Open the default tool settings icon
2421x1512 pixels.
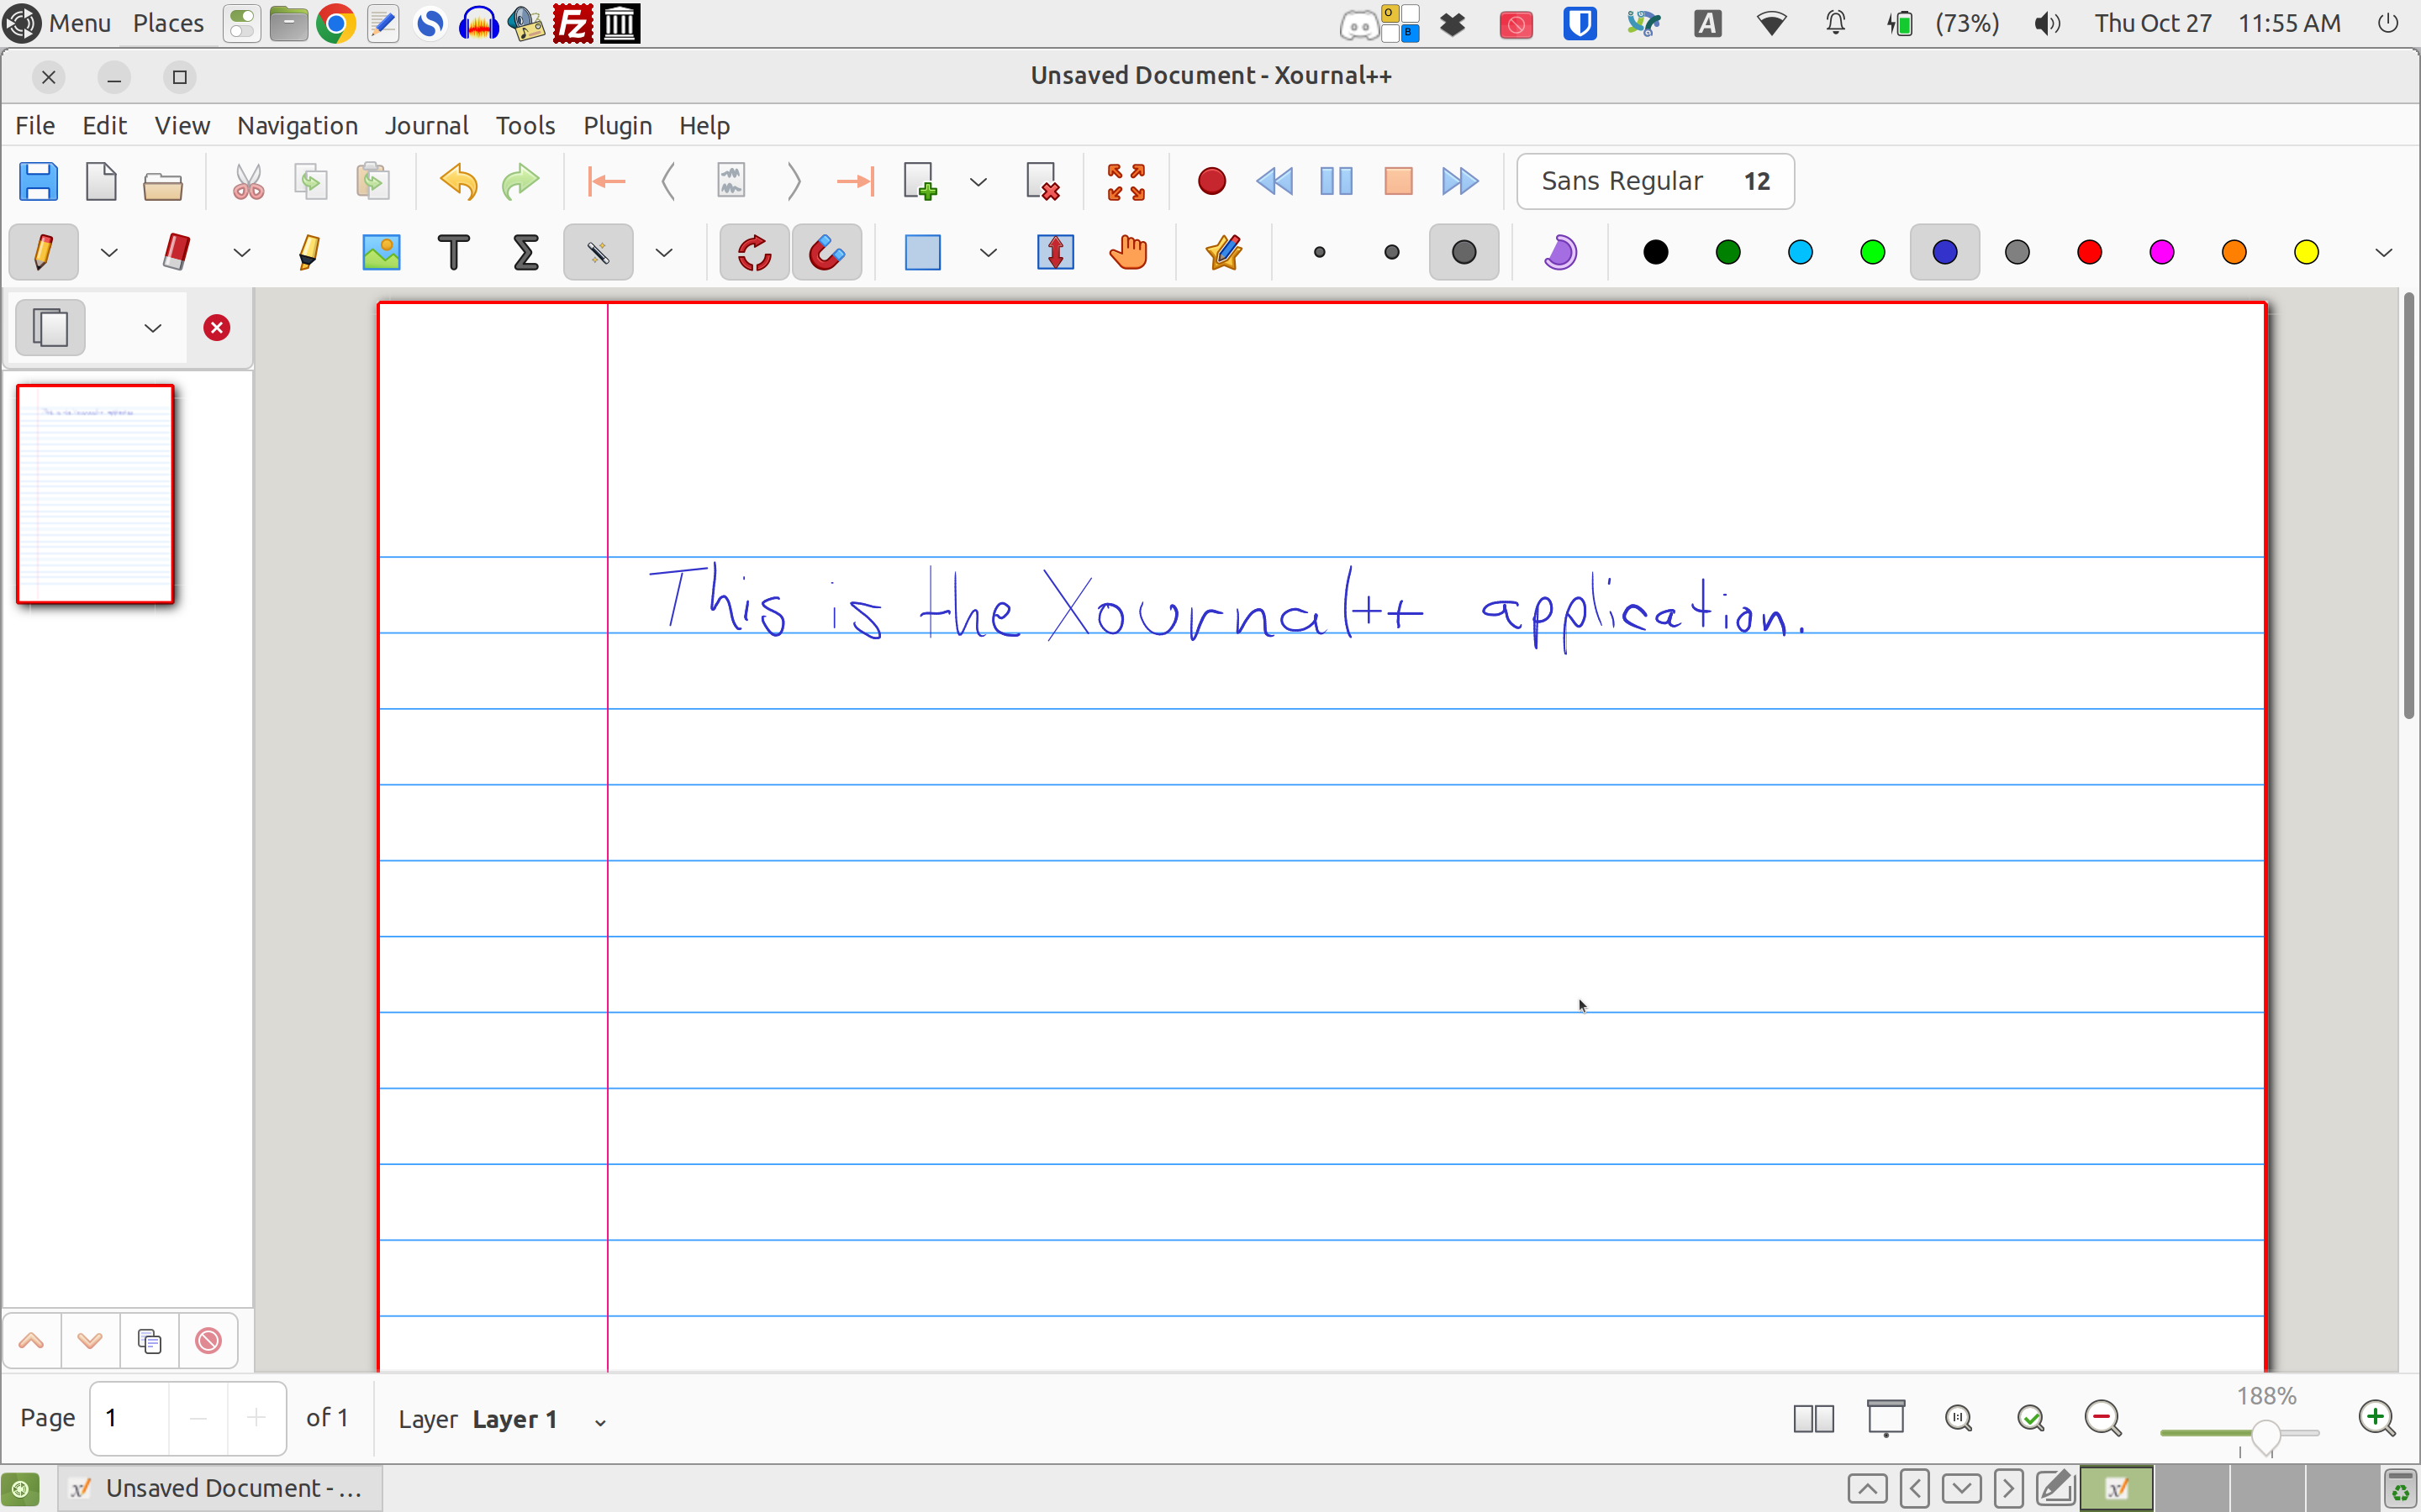click(1223, 252)
